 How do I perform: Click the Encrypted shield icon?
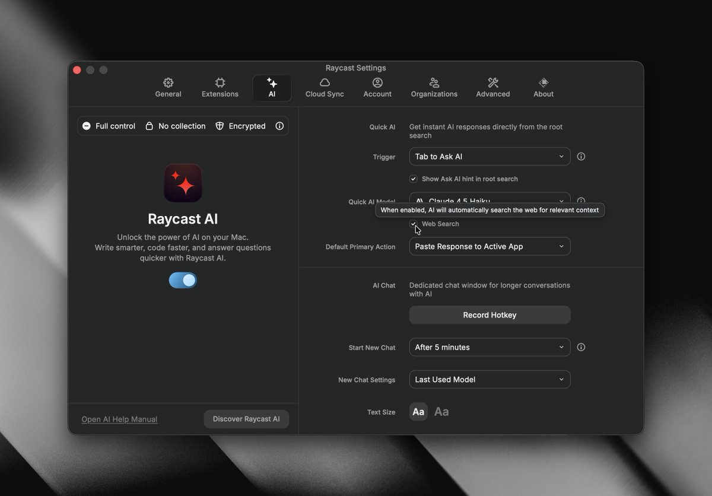pos(220,126)
